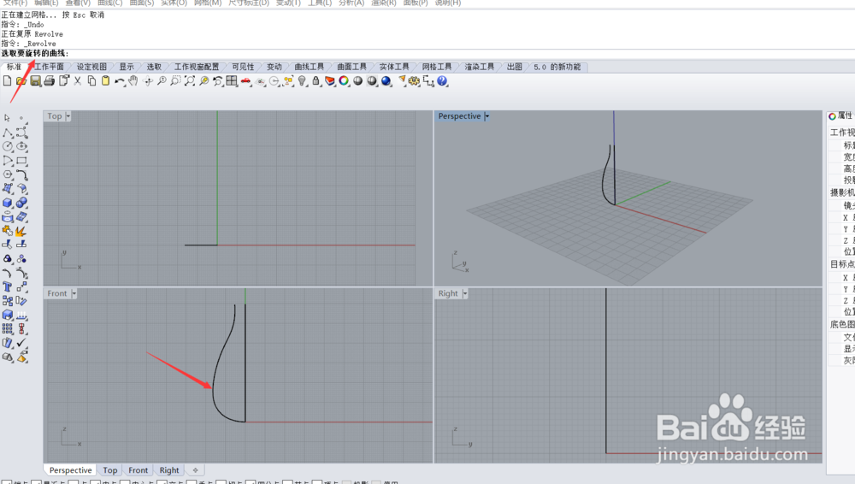Select the Front viewport tab at bottom

pyautogui.click(x=138, y=469)
